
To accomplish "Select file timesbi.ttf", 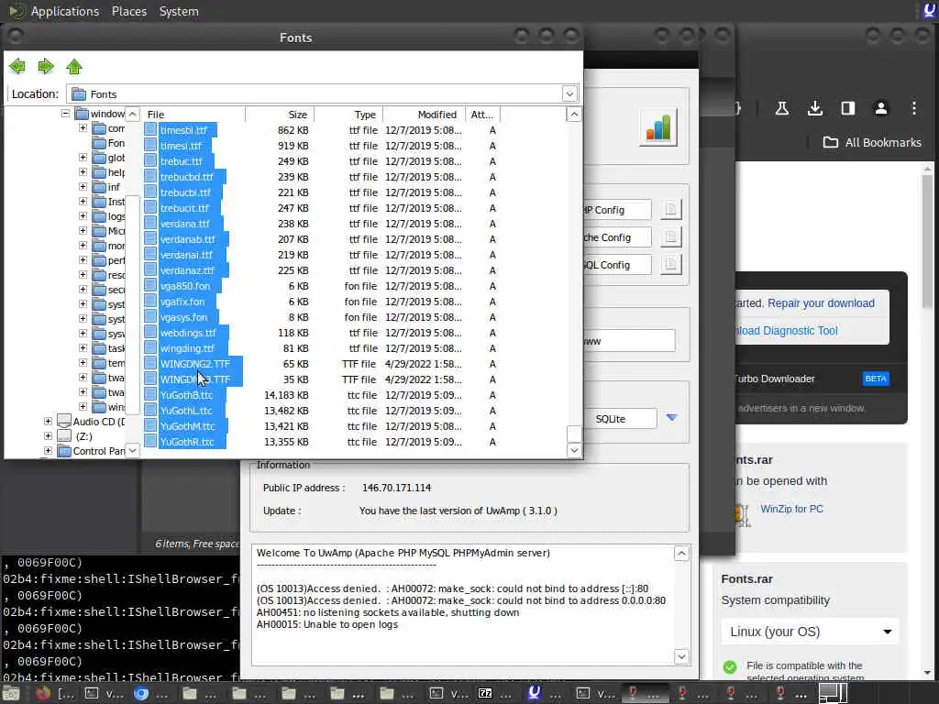I will pos(183,130).
